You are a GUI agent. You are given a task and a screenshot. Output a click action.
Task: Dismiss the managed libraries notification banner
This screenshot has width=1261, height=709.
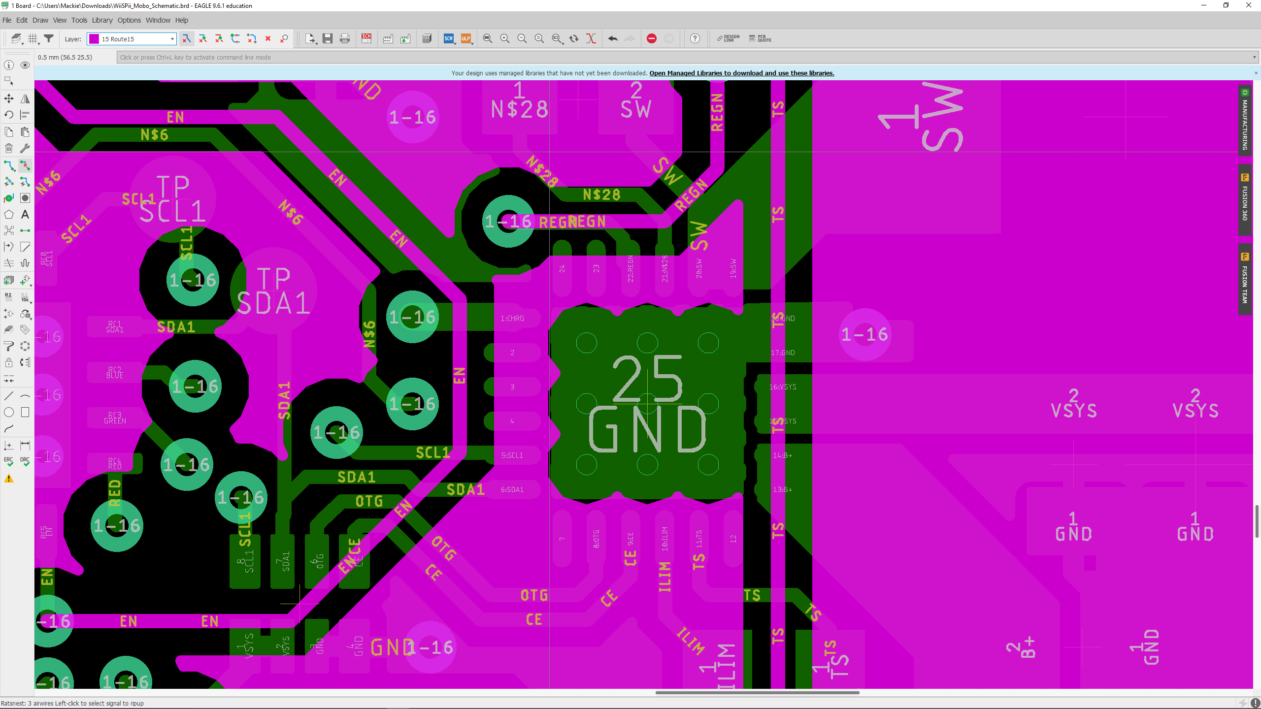point(1256,73)
